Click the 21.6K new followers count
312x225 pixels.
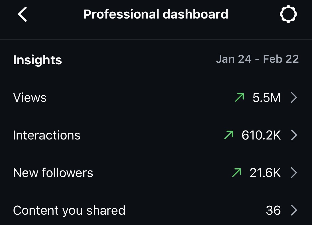(x=265, y=173)
